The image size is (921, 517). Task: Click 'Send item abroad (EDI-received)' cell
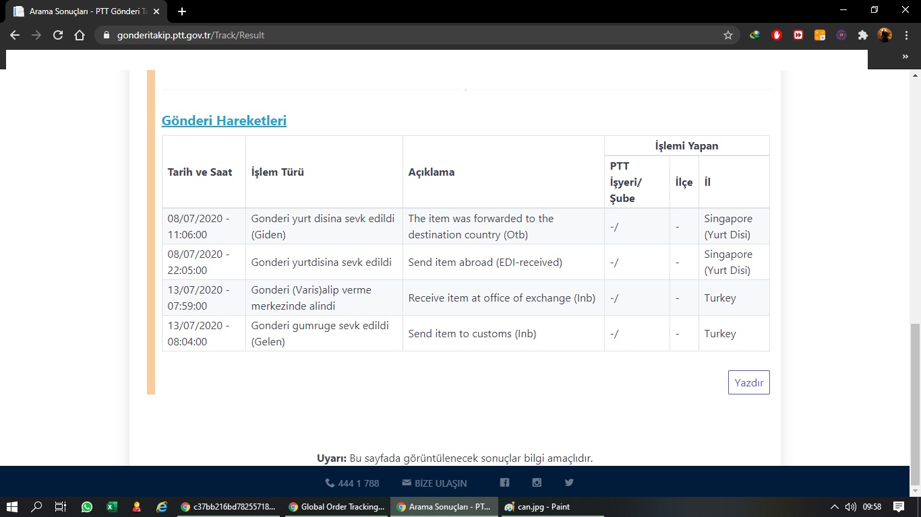pos(504,262)
